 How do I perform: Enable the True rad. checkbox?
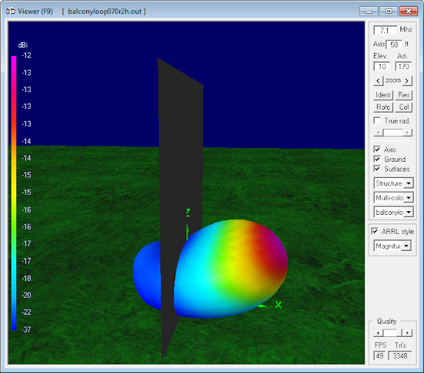coord(377,120)
